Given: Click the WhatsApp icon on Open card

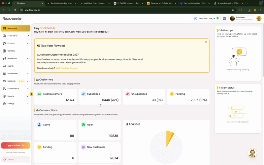Looking at the screenshot, I should 83,125.
